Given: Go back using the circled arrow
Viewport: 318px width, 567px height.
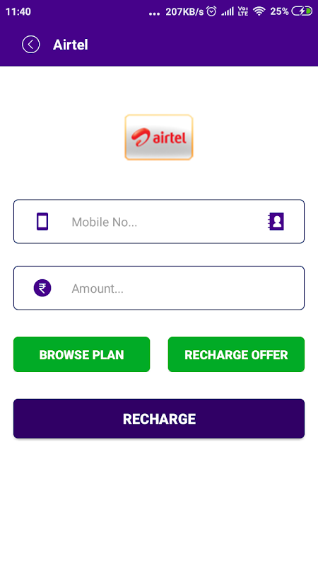Looking at the screenshot, I should 31,45.
